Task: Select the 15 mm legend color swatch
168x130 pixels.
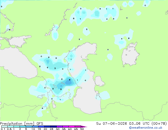Action: tap(41, 127)
